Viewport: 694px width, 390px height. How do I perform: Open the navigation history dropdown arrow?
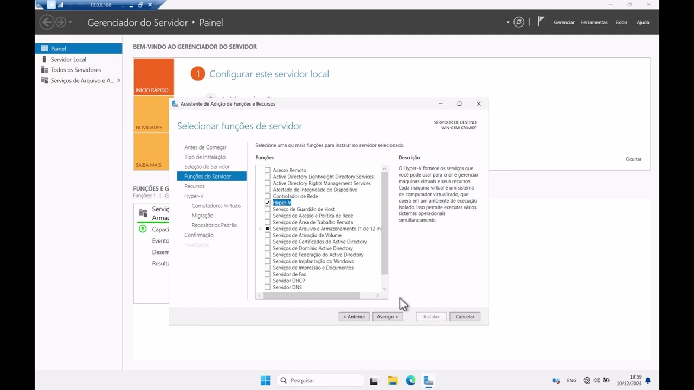click(70, 22)
